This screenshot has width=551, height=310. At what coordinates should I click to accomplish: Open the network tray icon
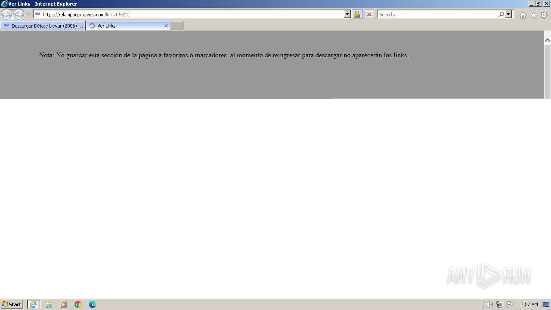499,304
